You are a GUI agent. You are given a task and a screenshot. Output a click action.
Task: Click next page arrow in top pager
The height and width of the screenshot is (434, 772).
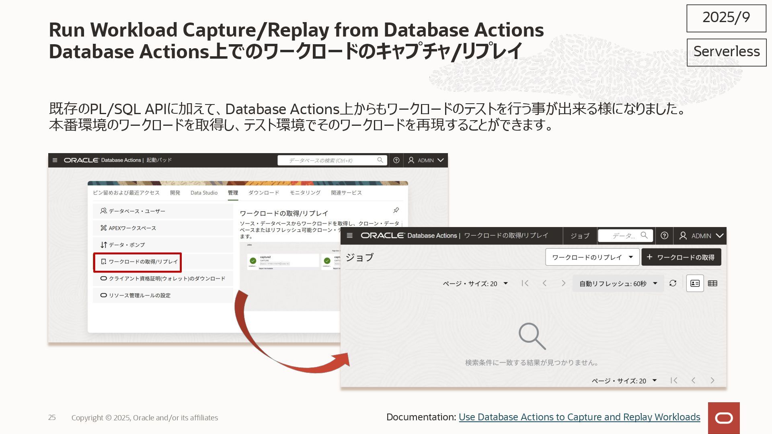(563, 283)
